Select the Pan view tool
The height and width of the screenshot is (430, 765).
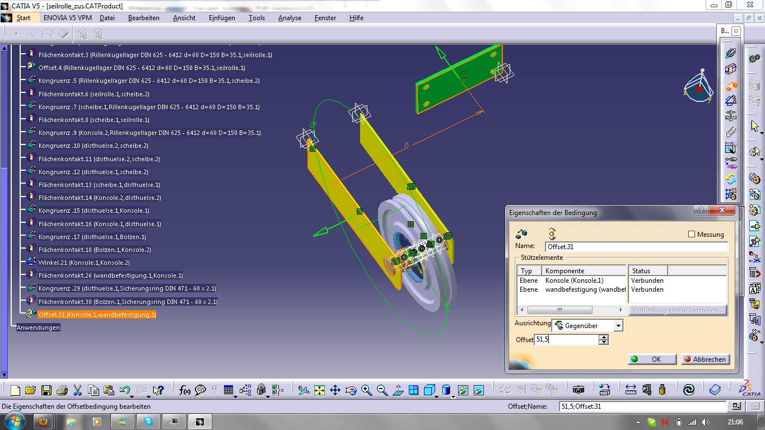click(335, 390)
